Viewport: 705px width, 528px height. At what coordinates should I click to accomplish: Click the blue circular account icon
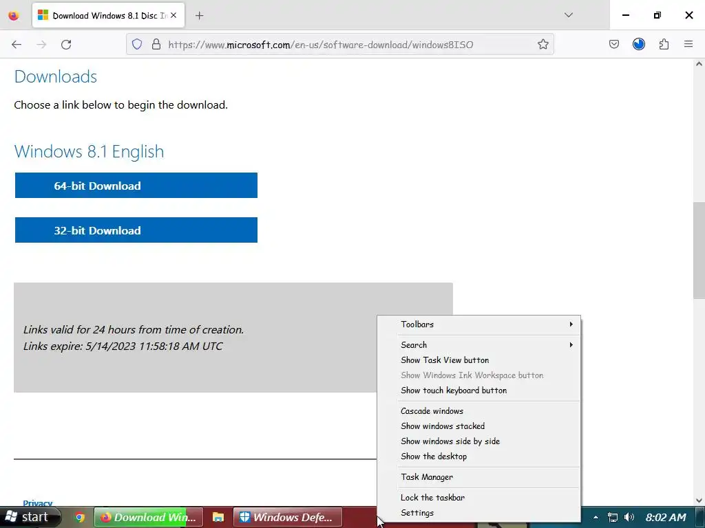click(x=638, y=44)
